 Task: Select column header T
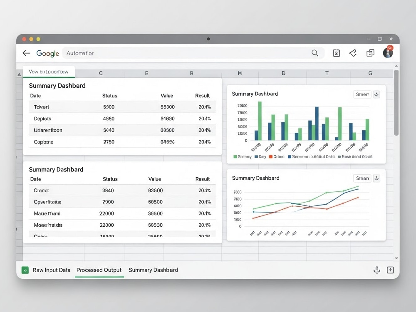(327, 73)
